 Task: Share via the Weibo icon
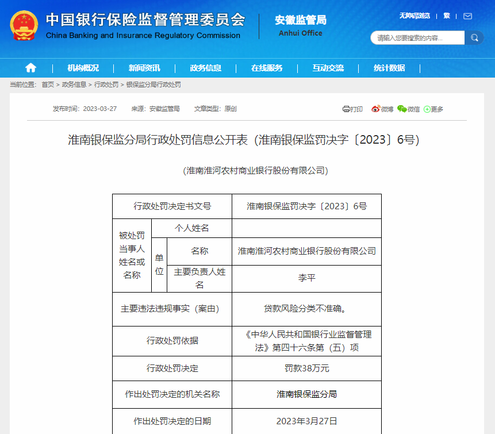coord(375,109)
